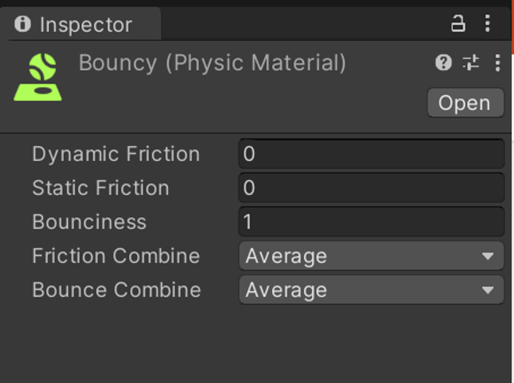The image size is (514, 383).
Task: Toggle the Inspector lock icon
Action: [x=458, y=23]
